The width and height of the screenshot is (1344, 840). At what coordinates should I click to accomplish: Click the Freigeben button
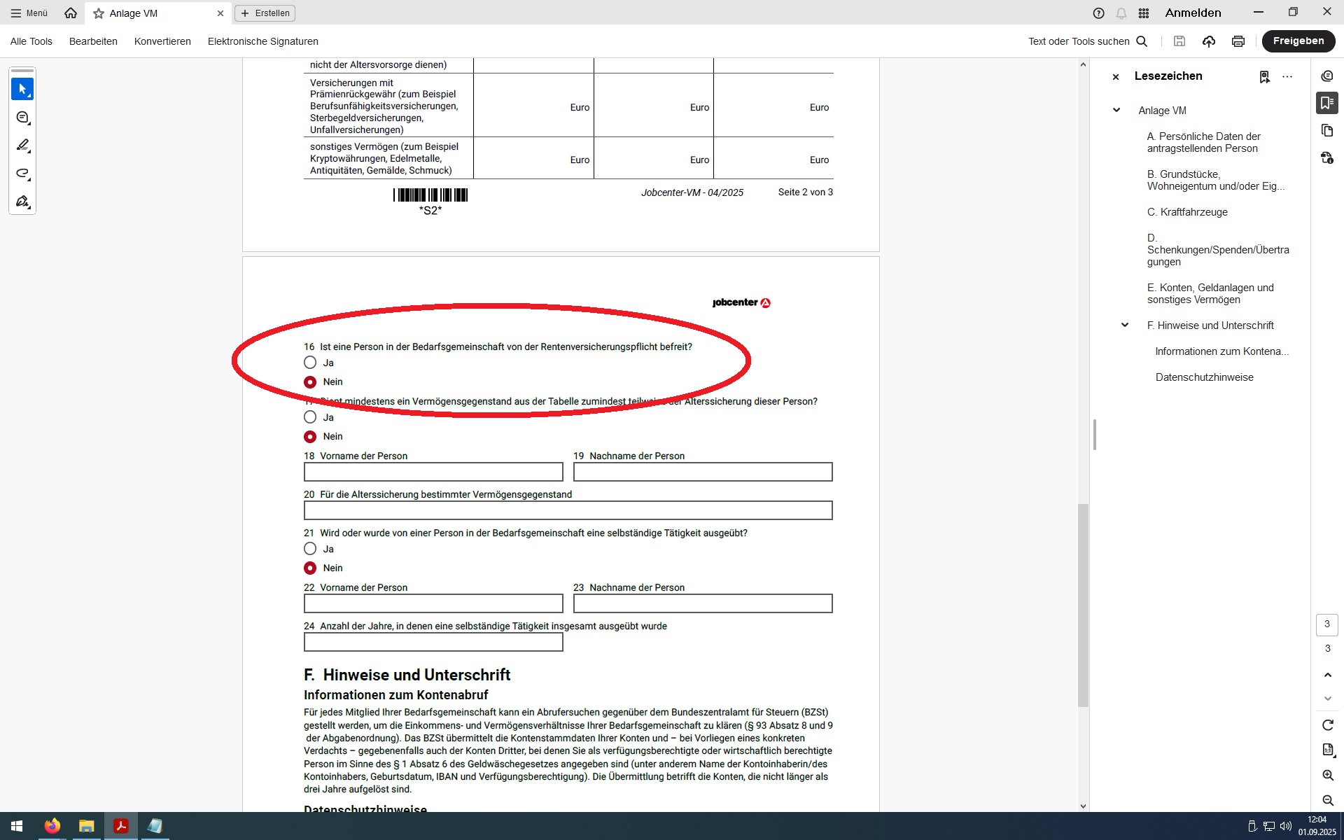point(1298,41)
